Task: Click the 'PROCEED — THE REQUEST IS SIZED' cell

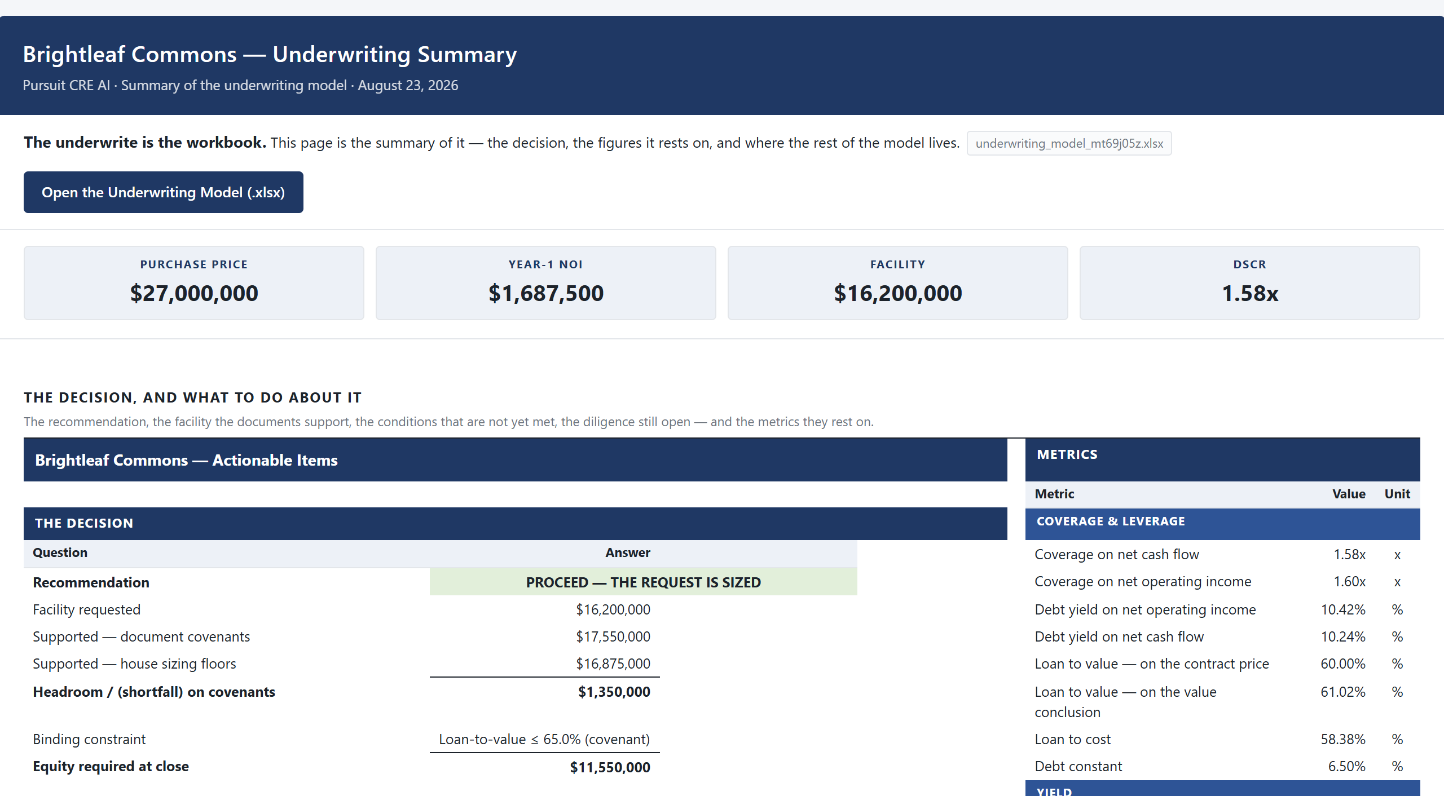Action: (x=644, y=582)
